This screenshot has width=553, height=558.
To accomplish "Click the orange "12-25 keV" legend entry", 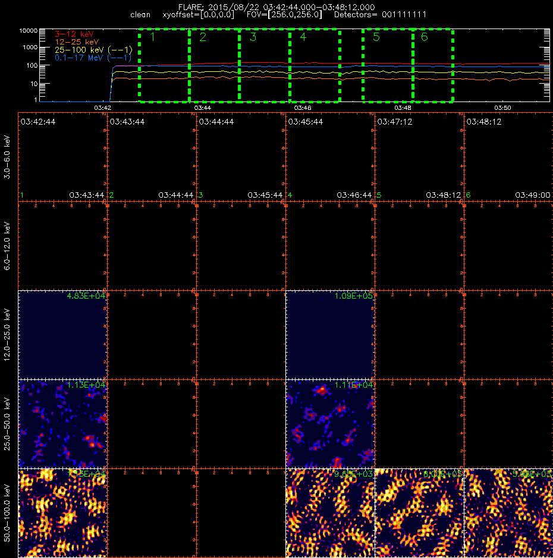I will 77,42.
